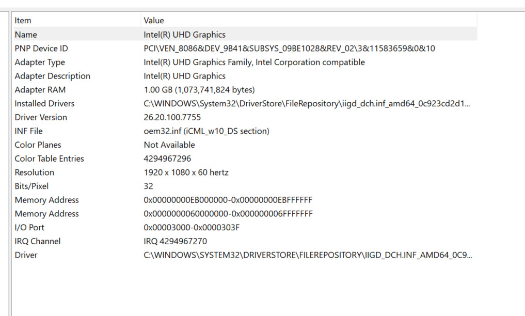
Task: Select the Color Planes row label
Action: click(38, 145)
